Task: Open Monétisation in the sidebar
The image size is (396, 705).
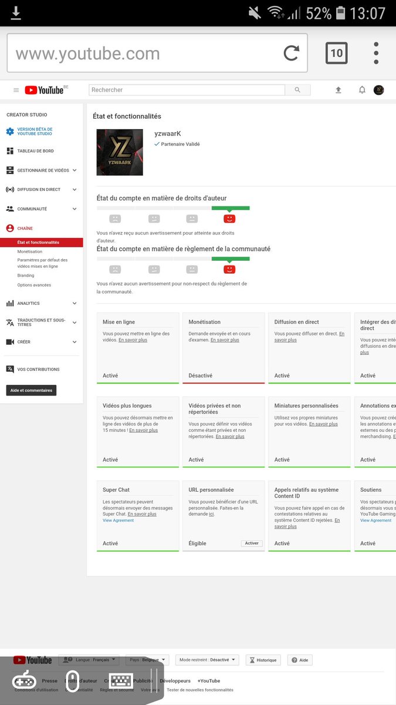Action: point(29,251)
